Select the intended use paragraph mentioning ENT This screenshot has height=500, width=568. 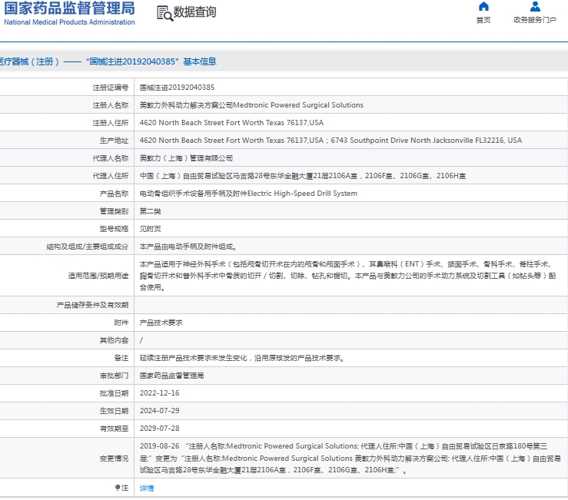click(347, 276)
